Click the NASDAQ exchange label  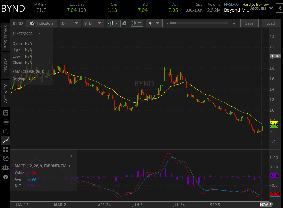point(231,5)
